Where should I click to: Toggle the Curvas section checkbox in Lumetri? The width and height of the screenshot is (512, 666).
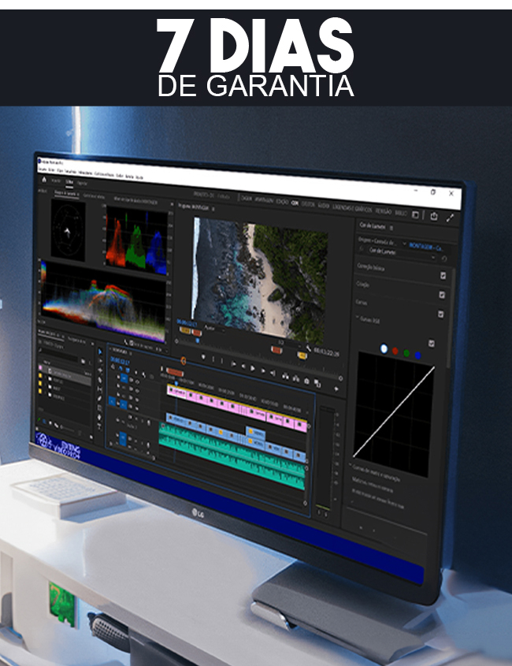440,314
